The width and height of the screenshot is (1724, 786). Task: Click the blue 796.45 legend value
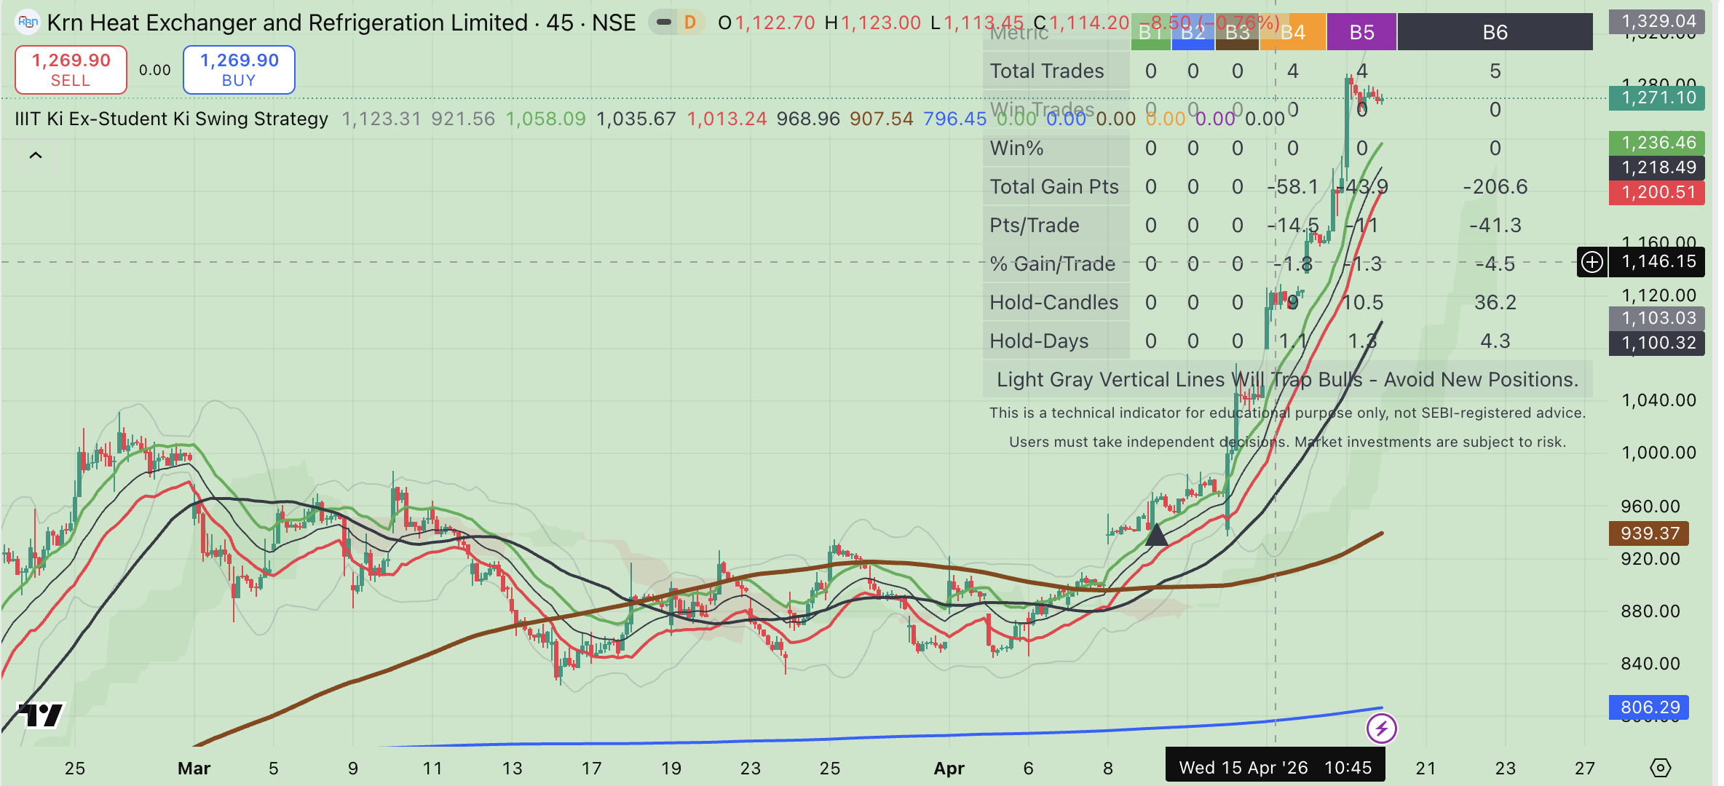(954, 119)
